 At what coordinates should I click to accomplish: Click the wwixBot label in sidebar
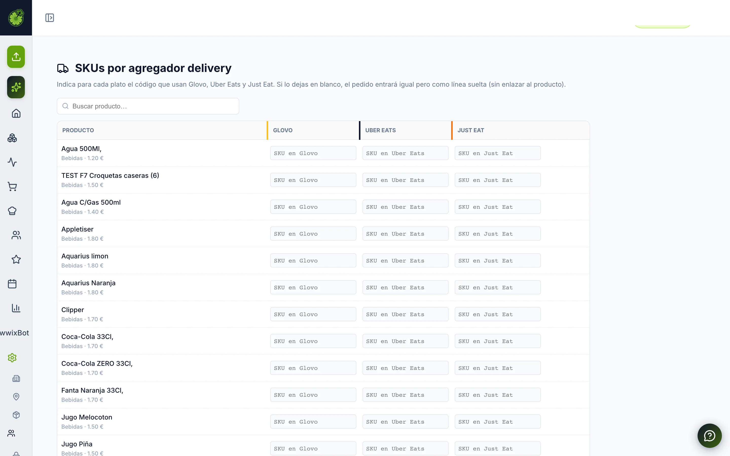coord(14,333)
